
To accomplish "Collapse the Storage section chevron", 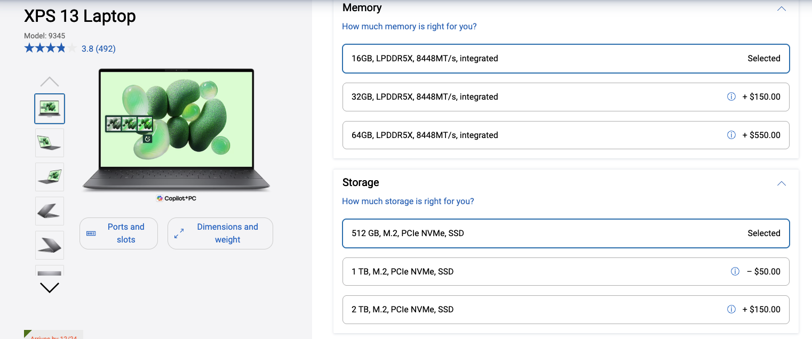I will click(782, 183).
